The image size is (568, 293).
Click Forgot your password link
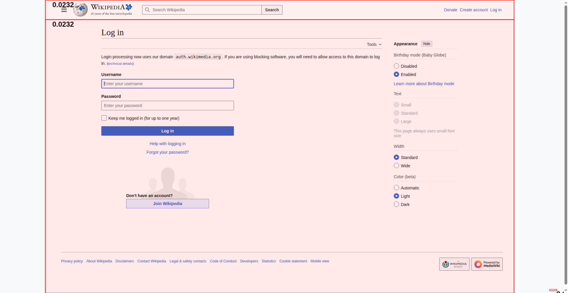point(168,152)
